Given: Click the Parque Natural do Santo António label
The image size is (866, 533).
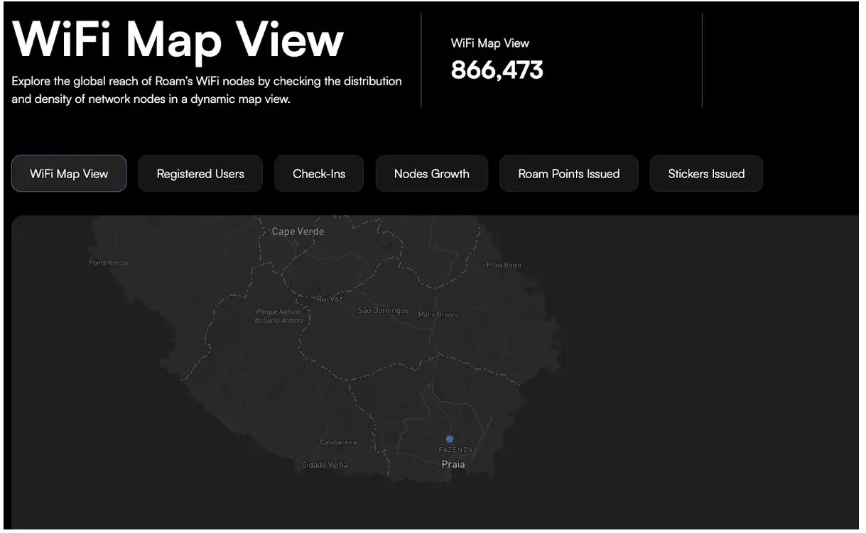Looking at the screenshot, I should point(278,316).
